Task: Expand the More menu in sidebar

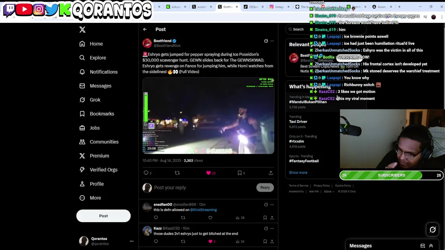Action: pyautogui.click(x=90, y=198)
